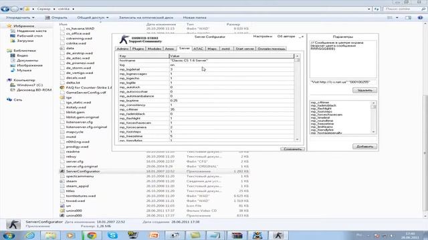Open the view options dropdown arrow
Viewport: 428px width, 240px height.
397,18
